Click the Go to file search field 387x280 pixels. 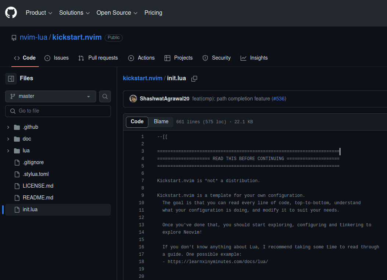tap(58, 111)
